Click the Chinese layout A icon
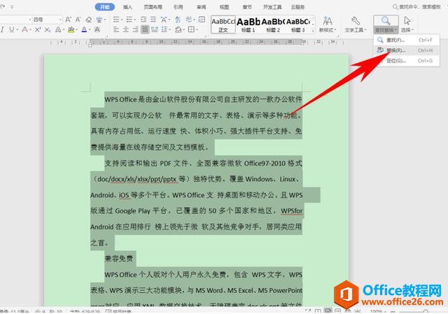448x314 pixels. (164, 20)
